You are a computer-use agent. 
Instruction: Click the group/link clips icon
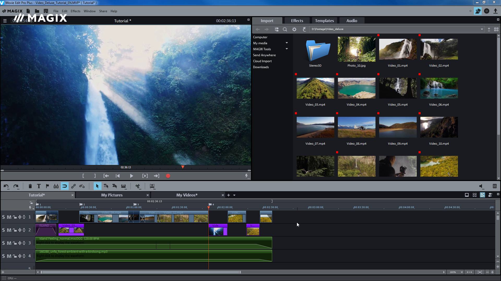coord(73,186)
